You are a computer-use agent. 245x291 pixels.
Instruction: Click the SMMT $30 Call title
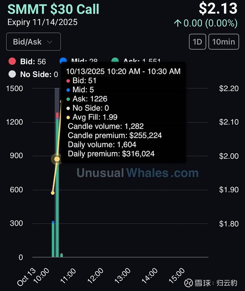[x=53, y=9]
